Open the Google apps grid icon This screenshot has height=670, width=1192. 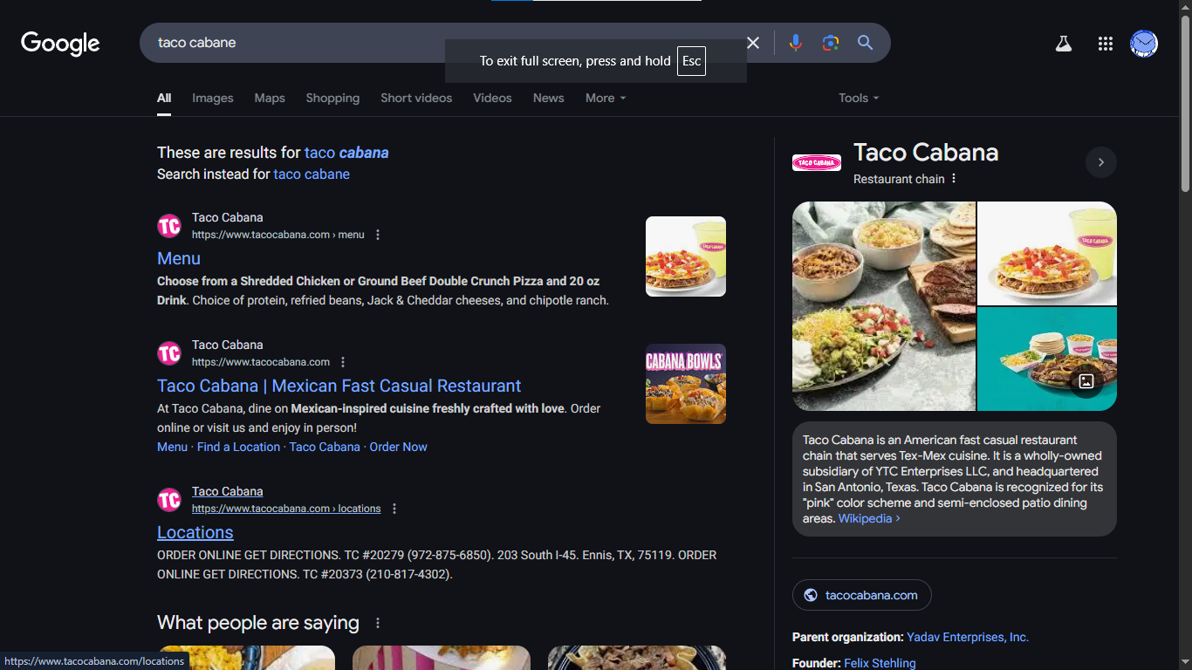(1105, 44)
